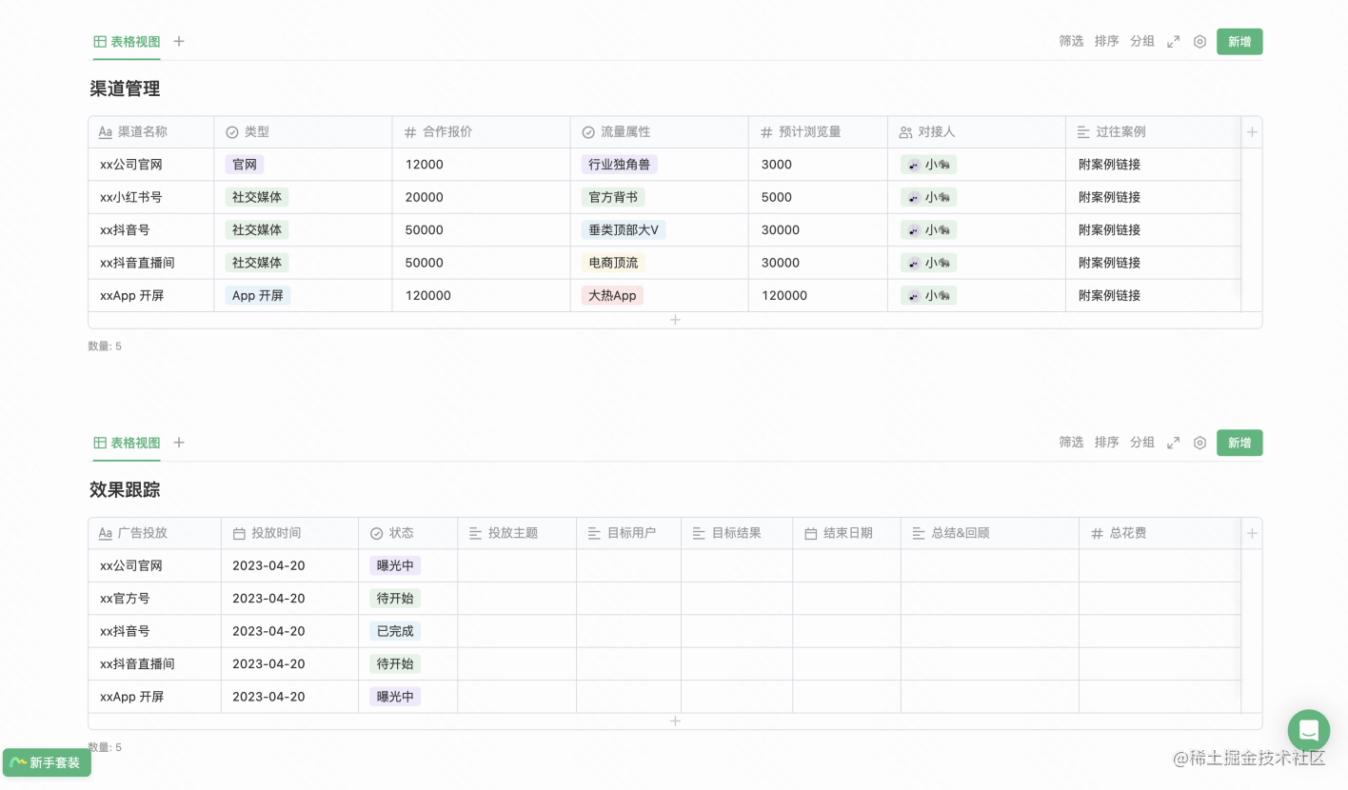Open 分组 grouping for 效果跟踪 table

coord(1142,443)
